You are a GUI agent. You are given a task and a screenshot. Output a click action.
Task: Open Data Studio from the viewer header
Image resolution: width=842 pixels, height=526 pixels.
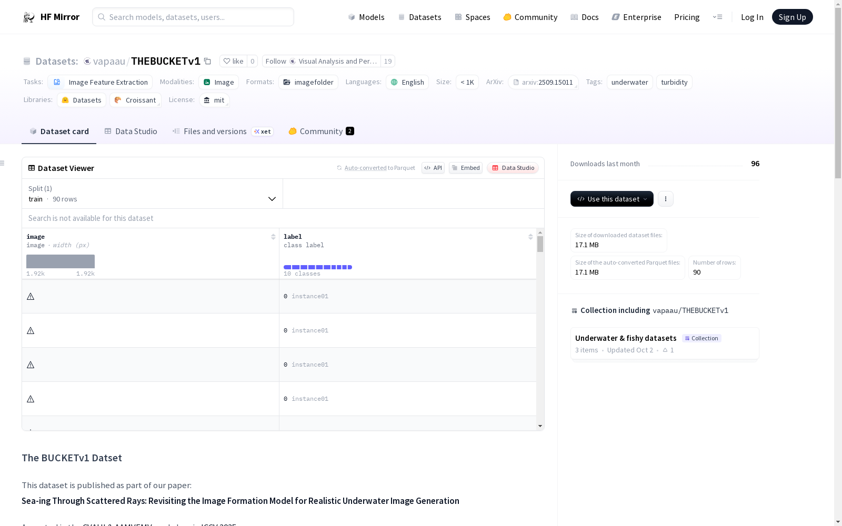513,168
